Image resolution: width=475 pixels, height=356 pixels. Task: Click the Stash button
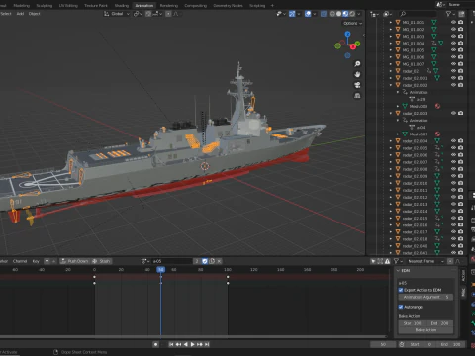102,261
